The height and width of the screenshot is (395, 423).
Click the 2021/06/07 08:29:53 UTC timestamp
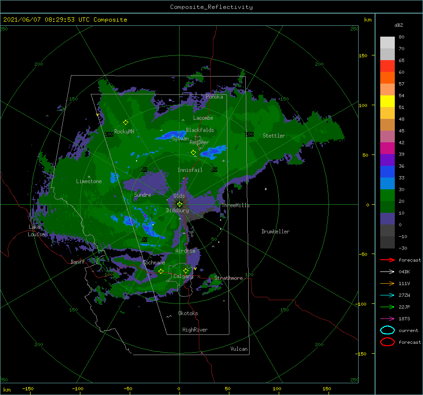point(47,20)
